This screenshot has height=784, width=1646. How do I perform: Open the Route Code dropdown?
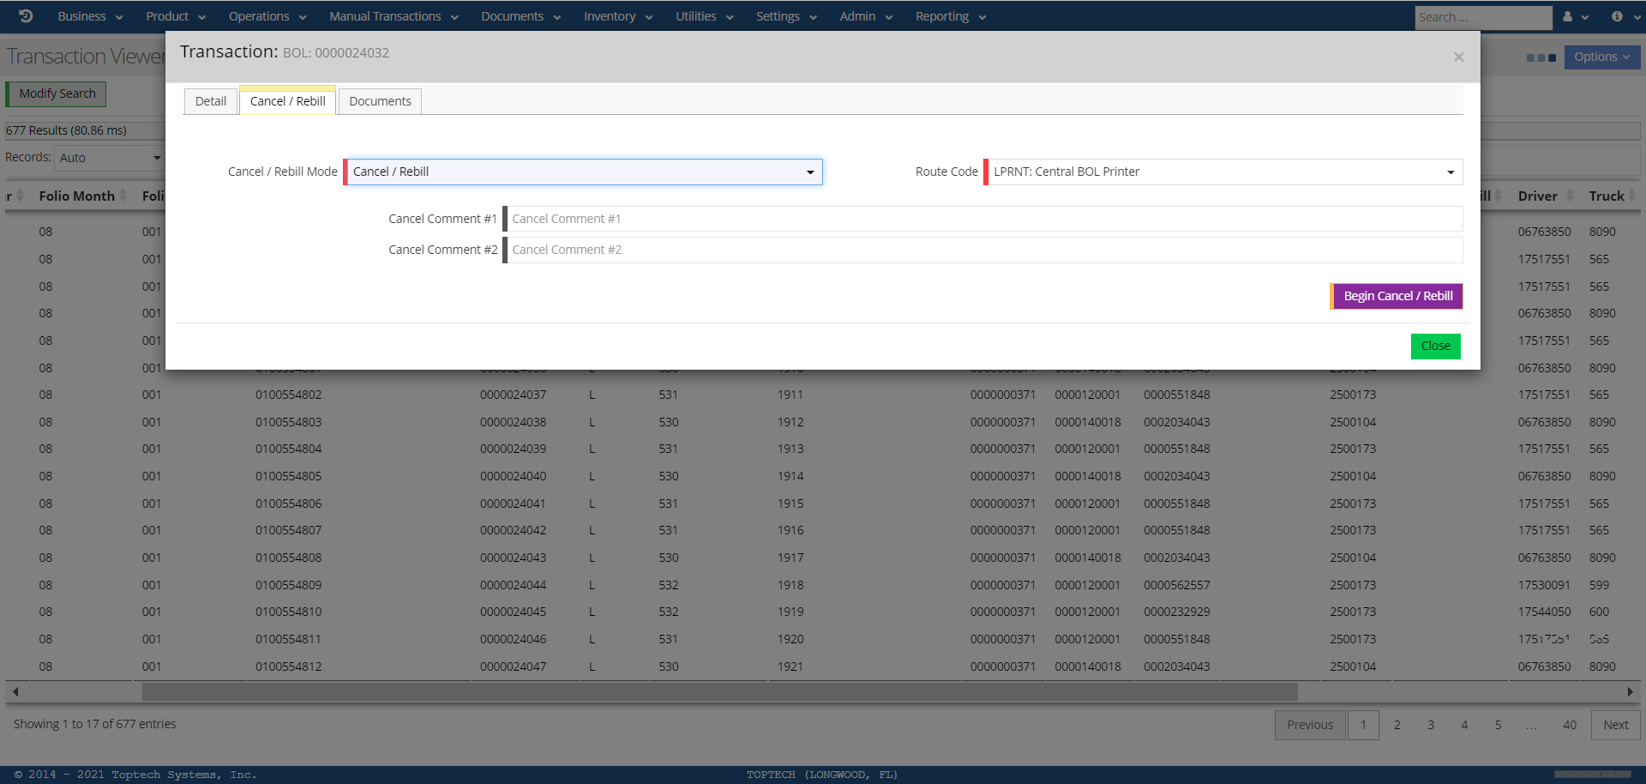(1223, 172)
